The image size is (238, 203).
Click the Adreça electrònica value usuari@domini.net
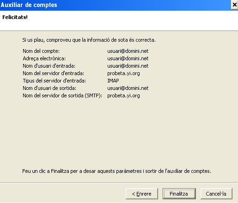[128, 58]
